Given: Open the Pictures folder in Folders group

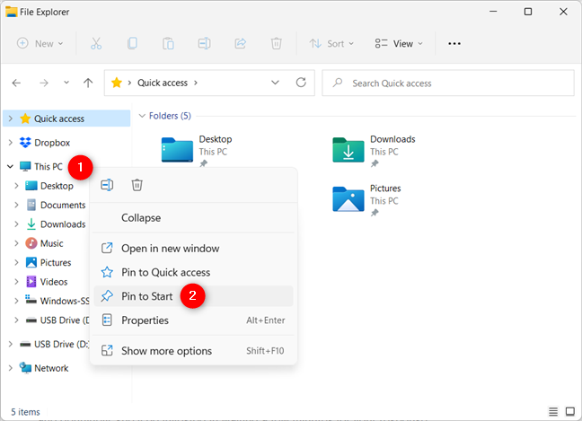Looking at the screenshot, I should click(x=366, y=201).
